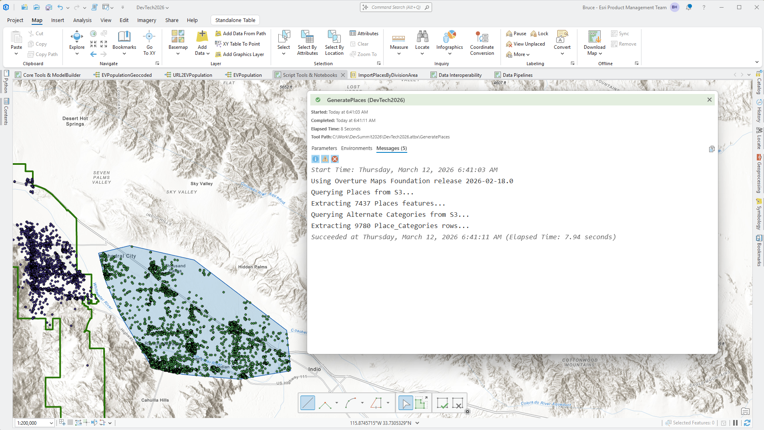Click the Select features tool

point(283,40)
